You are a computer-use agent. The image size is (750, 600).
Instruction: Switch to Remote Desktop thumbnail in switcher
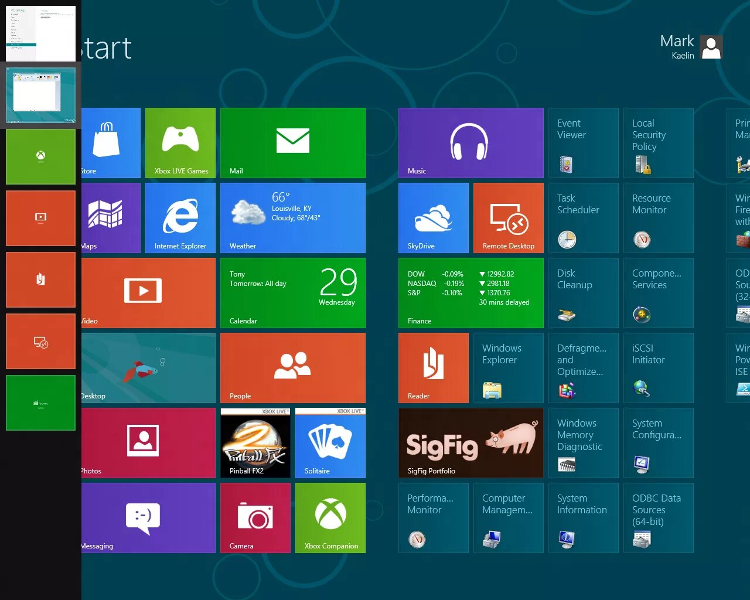pos(40,341)
